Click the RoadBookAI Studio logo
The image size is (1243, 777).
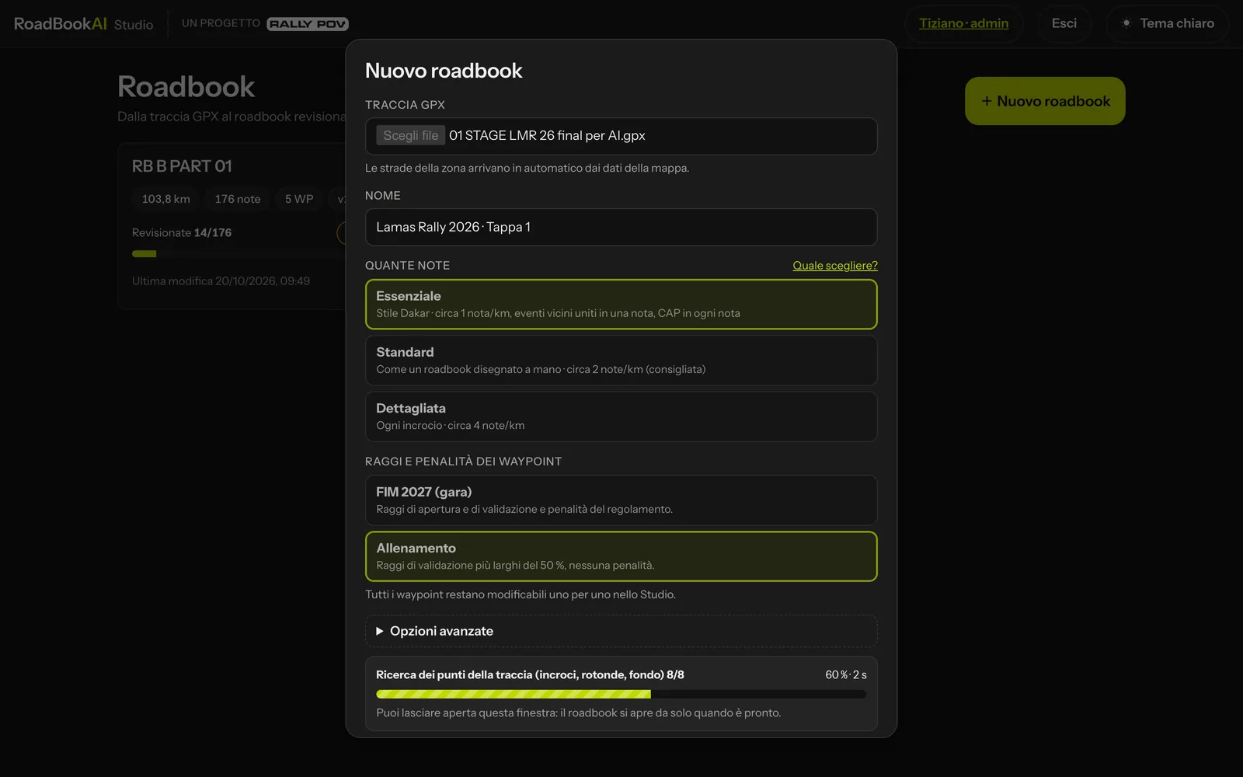[83, 23]
